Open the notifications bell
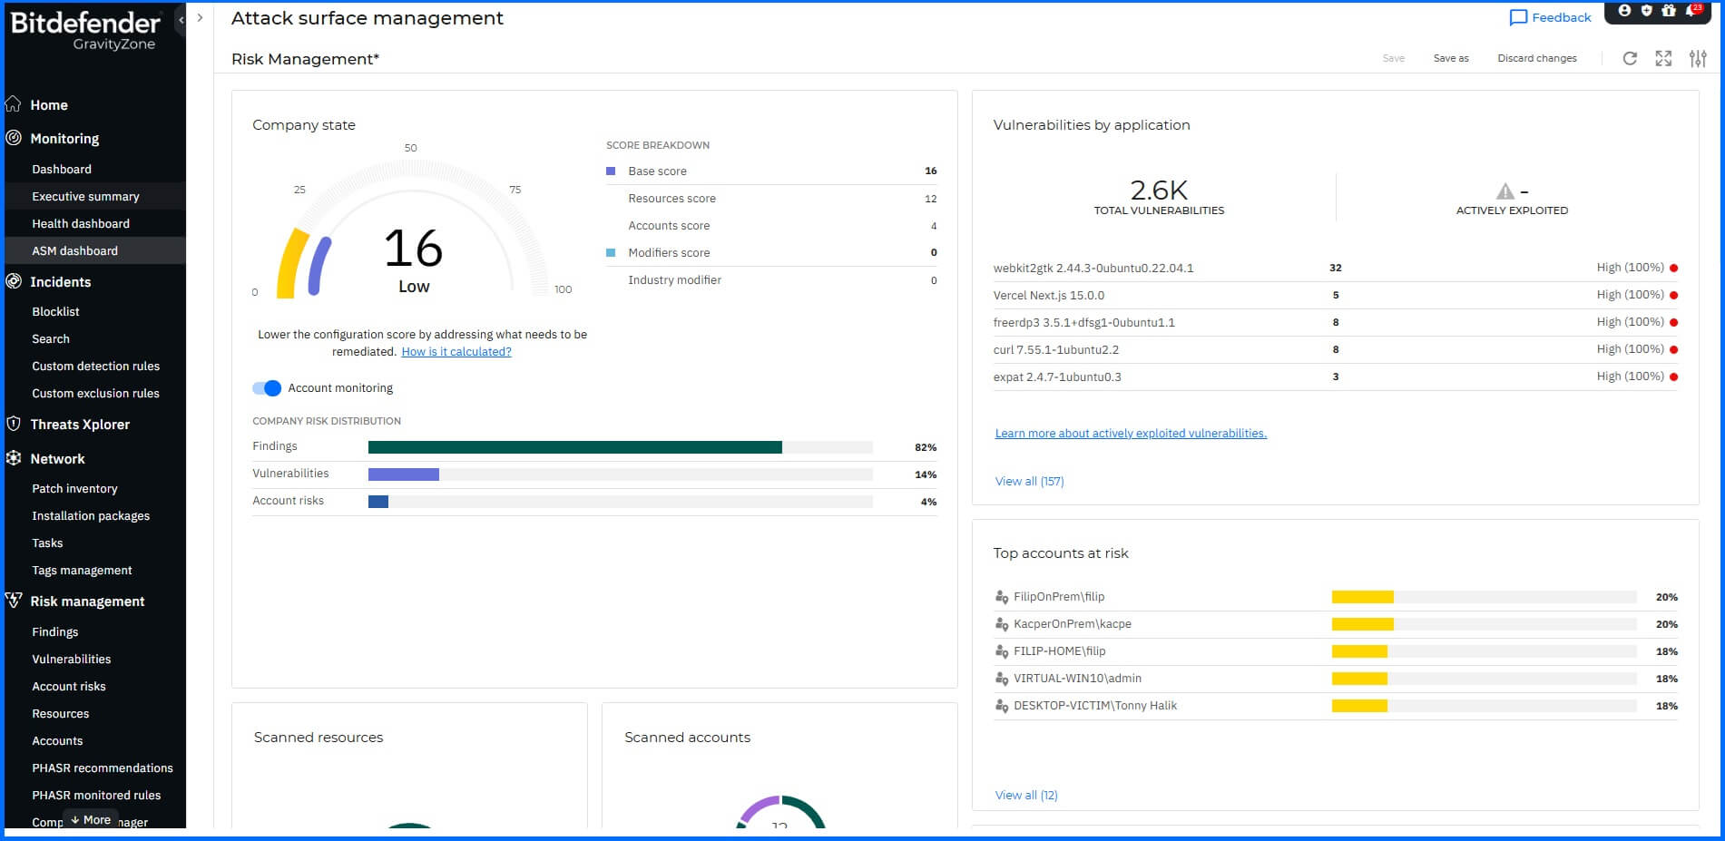 click(1692, 11)
